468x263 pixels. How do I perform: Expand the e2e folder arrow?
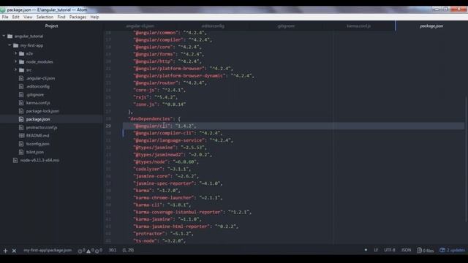15,53
